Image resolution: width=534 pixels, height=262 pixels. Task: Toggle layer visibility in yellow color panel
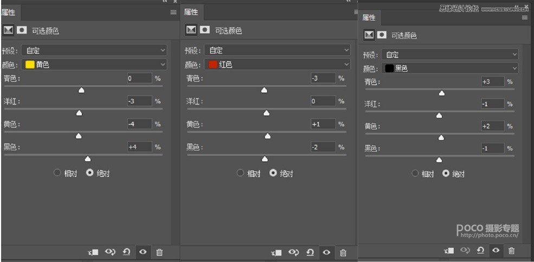(x=143, y=252)
